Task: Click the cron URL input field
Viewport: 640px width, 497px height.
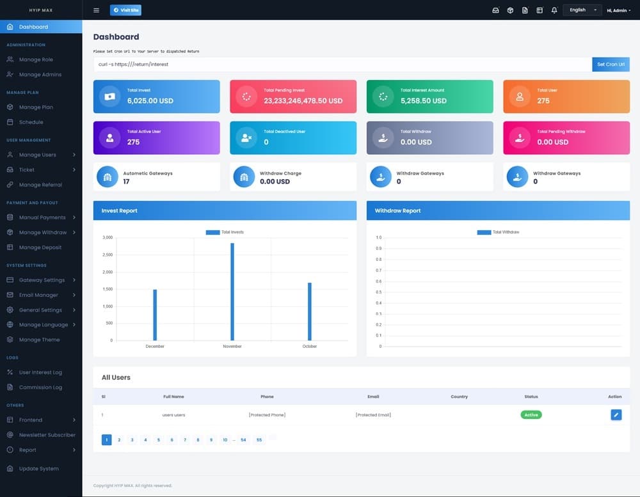Action: [x=342, y=65]
